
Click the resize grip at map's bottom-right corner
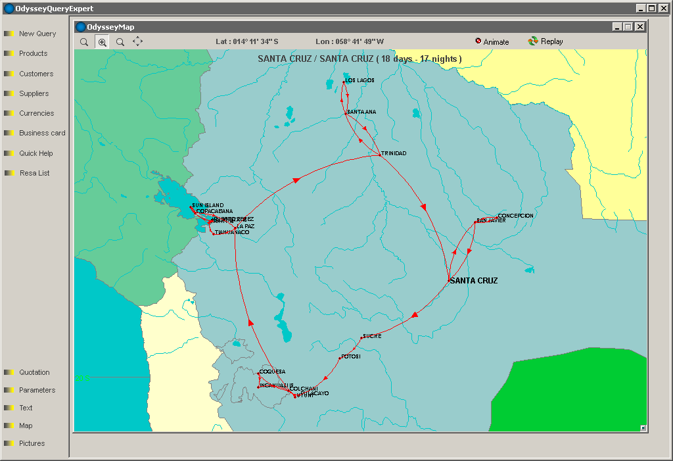pyautogui.click(x=643, y=427)
